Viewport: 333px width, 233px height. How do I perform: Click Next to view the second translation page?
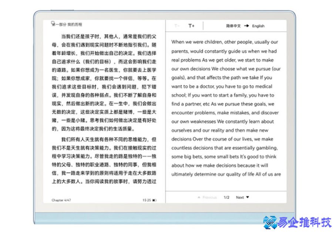tap(240, 197)
